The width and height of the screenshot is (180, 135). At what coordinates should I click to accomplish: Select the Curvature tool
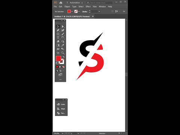63,30
